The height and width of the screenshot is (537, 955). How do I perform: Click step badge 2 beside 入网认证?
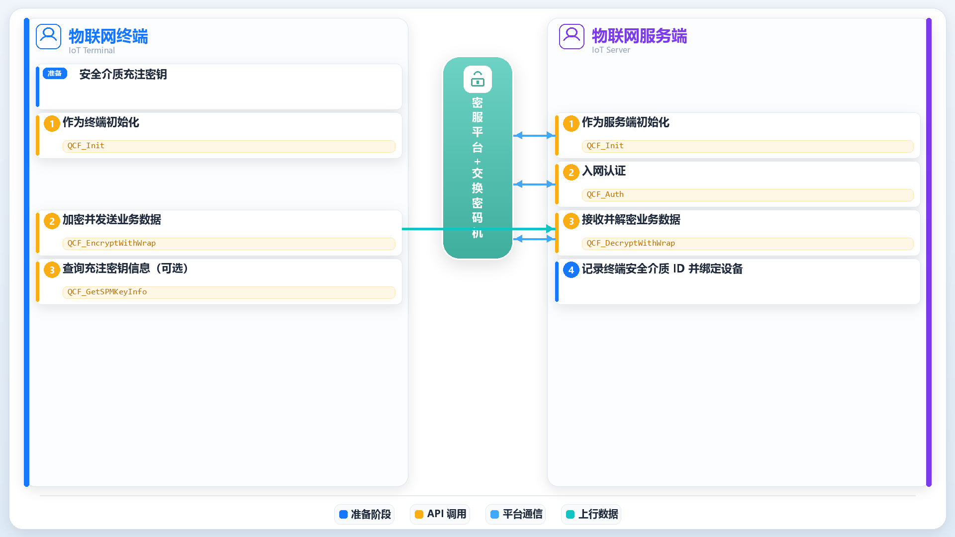pos(571,172)
